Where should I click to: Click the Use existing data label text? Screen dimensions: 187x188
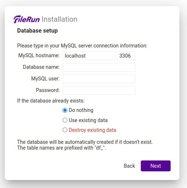(88, 120)
